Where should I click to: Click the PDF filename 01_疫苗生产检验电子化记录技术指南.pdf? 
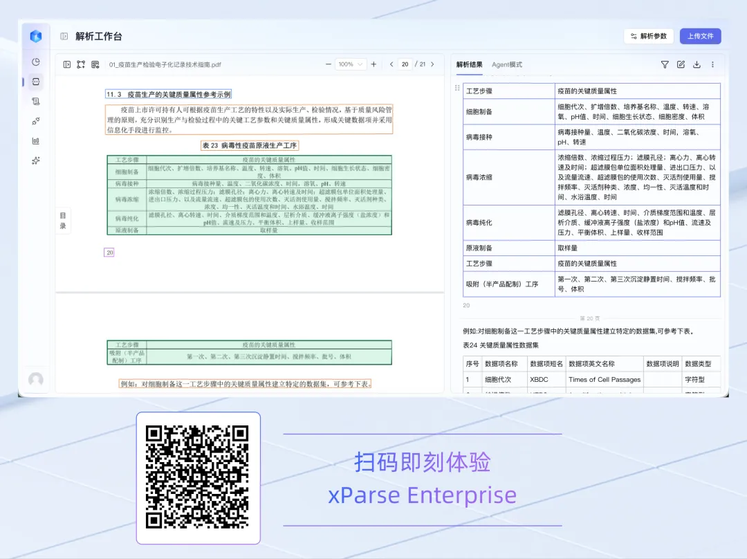[165, 65]
